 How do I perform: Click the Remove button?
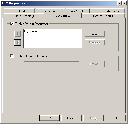click(95, 42)
